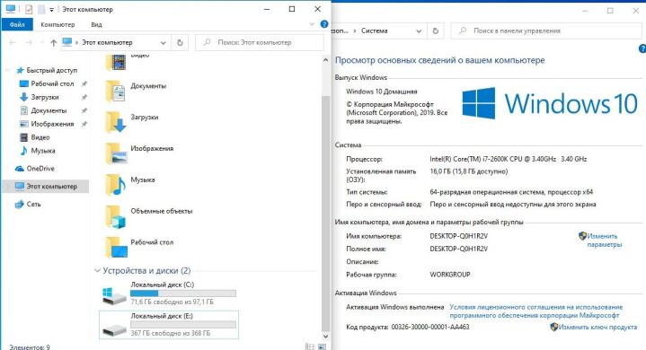Click Система in the control panel breadcrumb

[374, 31]
